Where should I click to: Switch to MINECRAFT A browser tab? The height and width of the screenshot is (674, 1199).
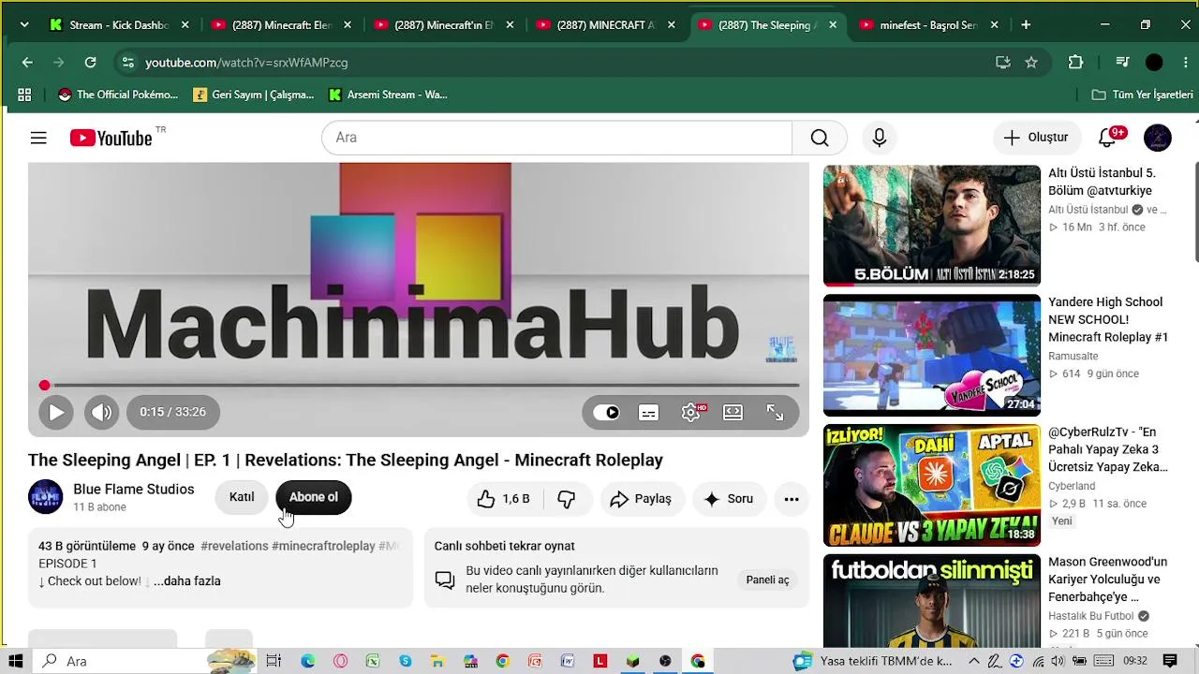(x=605, y=25)
